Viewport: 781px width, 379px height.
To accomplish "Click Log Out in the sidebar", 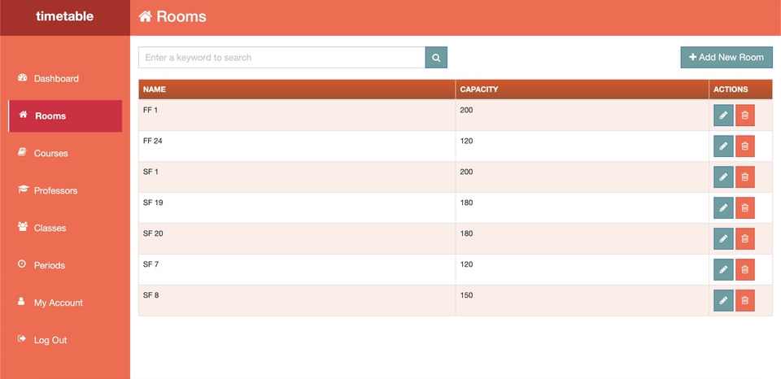I will click(x=65, y=340).
